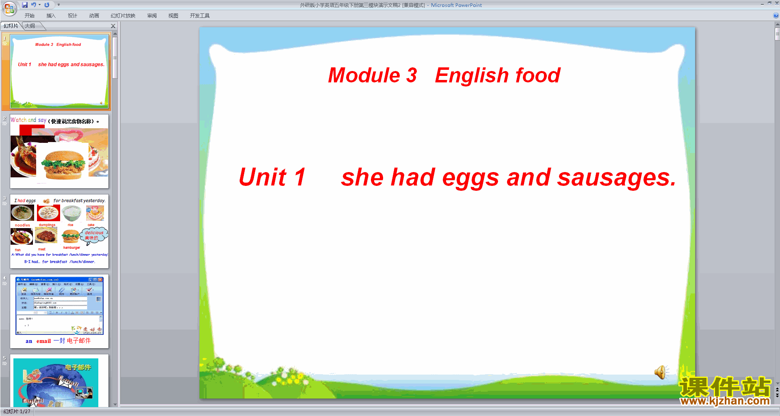Select slide 2 thumbnail Watch and say
This screenshot has height=416, width=780.
[x=59, y=151]
